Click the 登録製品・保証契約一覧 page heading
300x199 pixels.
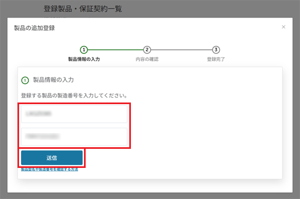click(83, 9)
